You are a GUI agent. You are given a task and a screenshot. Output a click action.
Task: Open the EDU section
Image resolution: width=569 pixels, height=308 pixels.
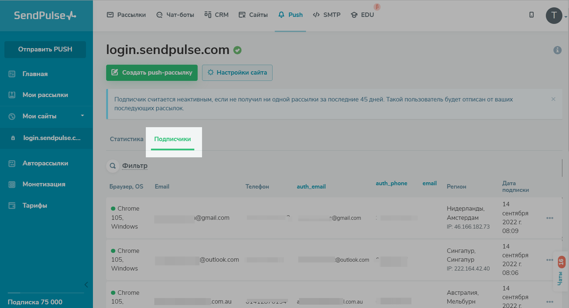click(362, 15)
